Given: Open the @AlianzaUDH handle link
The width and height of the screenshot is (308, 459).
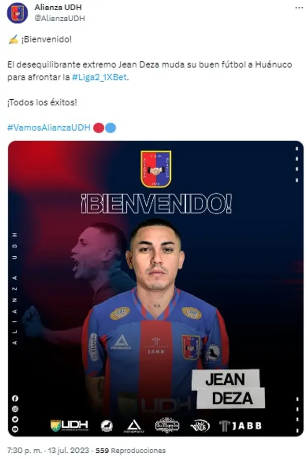Looking at the screenshot, I should tap(60, 18).
